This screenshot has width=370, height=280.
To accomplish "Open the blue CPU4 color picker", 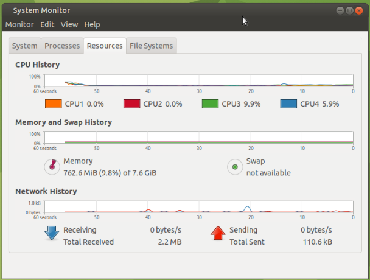I will (289, 104).
